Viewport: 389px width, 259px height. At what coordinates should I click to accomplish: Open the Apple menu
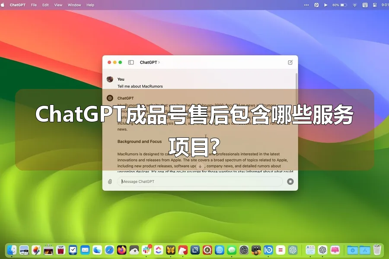(x=3, y=5)
